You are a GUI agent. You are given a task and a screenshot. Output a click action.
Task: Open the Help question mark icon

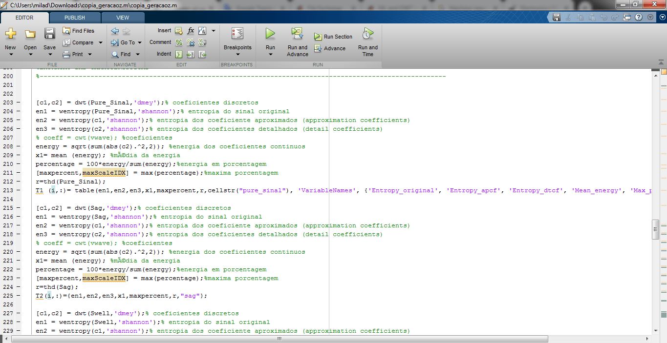(639, 17)
